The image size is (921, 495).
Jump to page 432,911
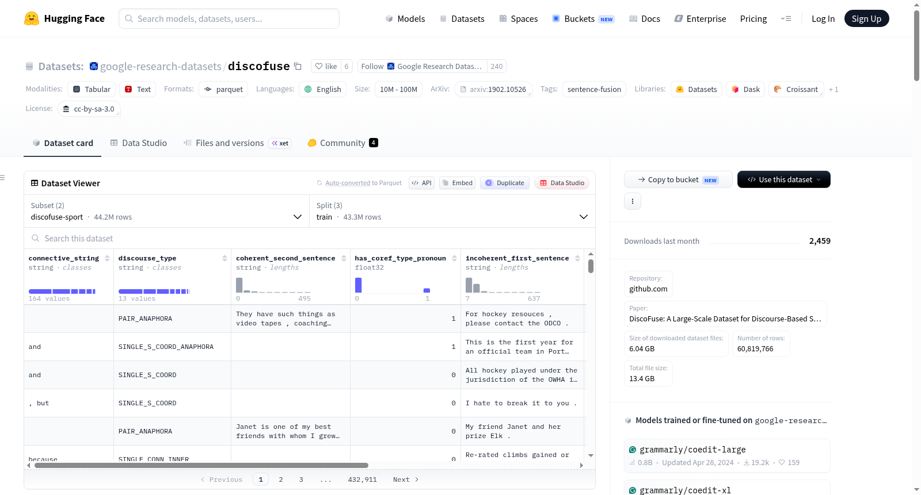(x=362, y=479)
